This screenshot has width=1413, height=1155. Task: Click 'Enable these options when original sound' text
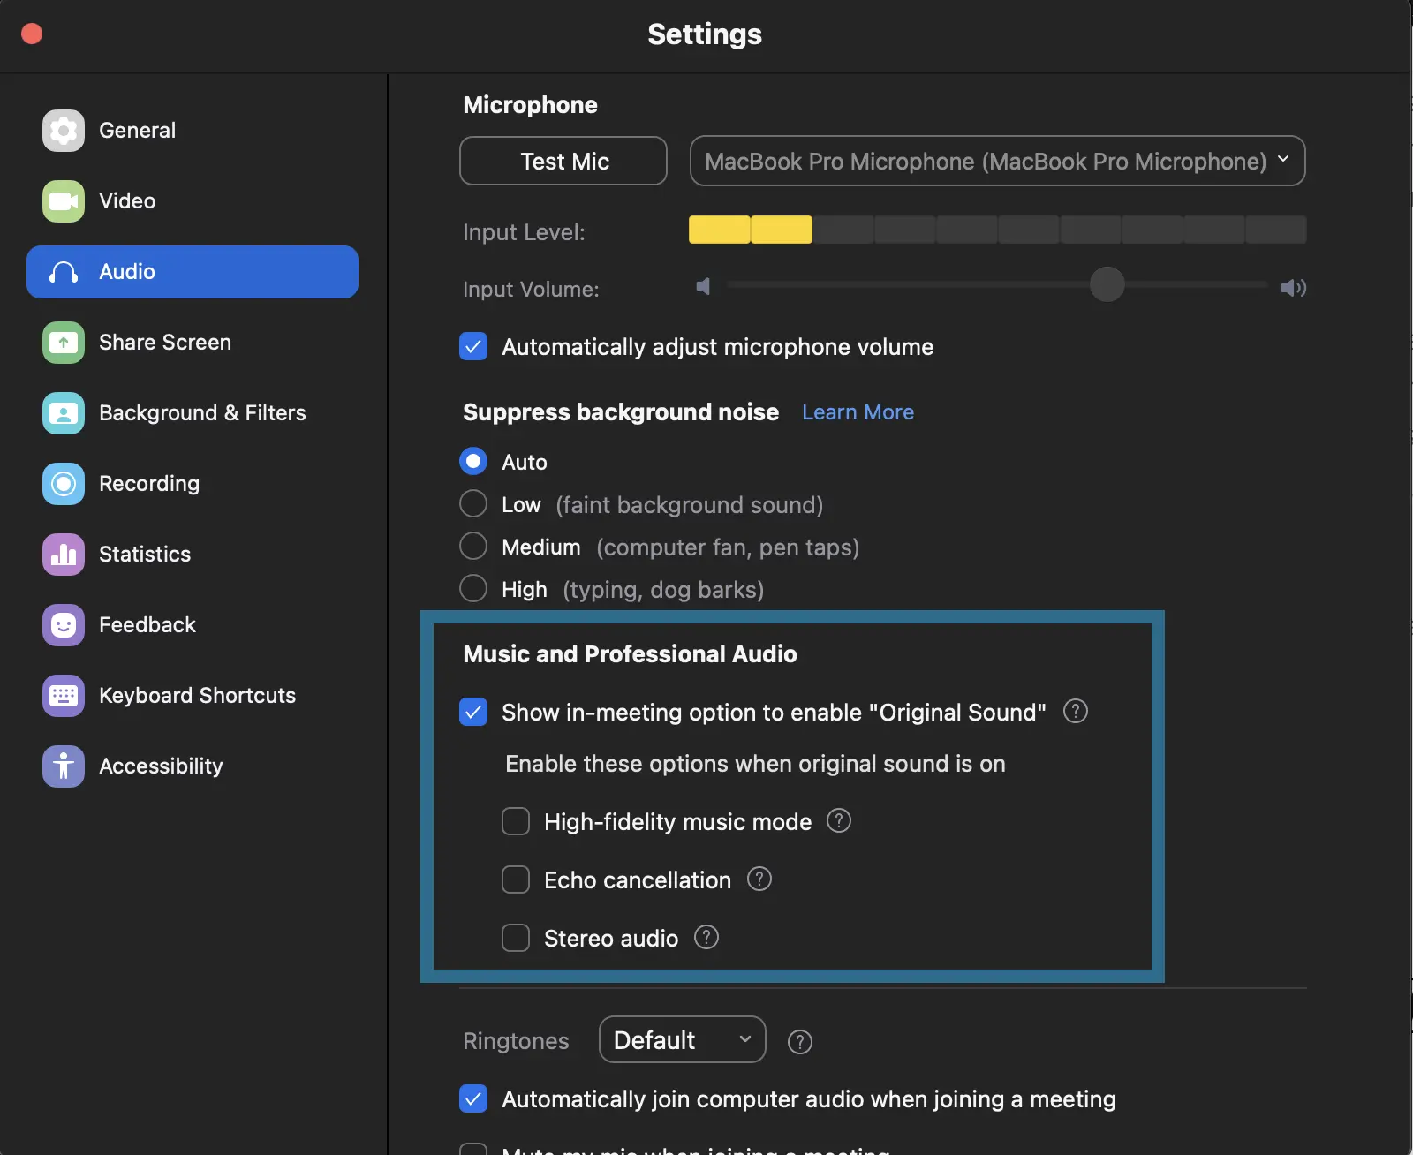[x=755, y=764]
